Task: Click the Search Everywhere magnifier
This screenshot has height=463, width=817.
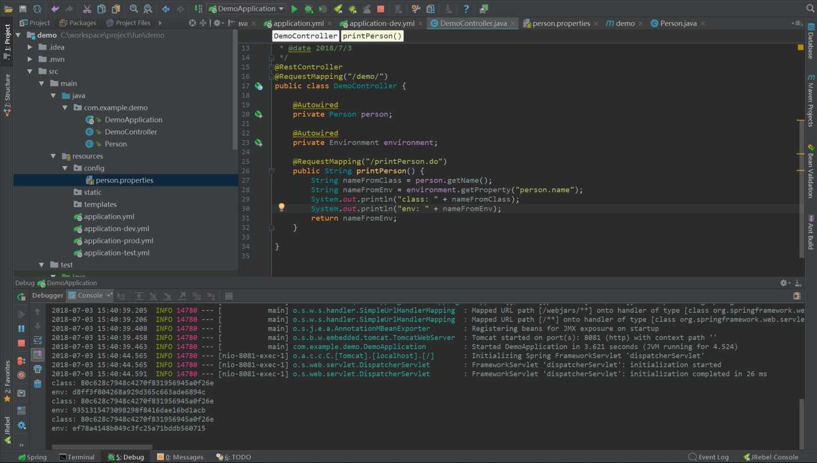Action: pos(810,9)
